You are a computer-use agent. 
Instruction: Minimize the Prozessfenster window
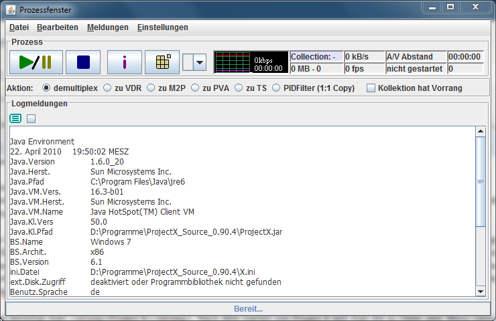pos(432,7)
